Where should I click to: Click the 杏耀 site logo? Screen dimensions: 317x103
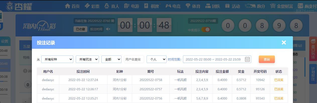click(x=19, y=6)
